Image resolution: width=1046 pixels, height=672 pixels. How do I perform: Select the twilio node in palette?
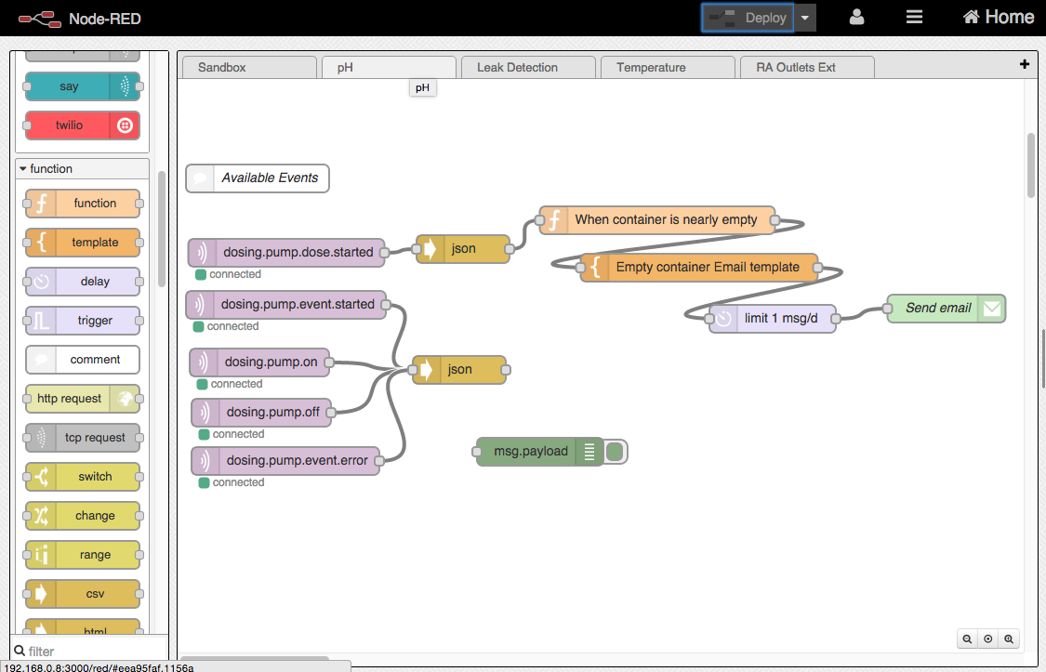tap(83, 125)
